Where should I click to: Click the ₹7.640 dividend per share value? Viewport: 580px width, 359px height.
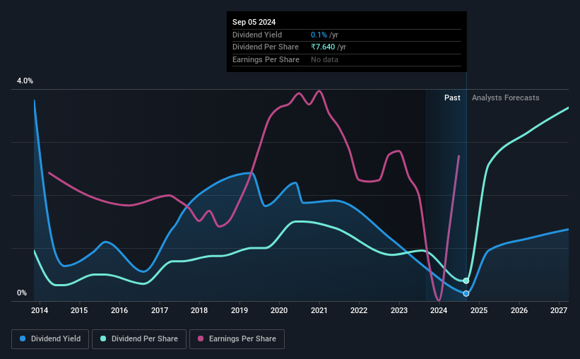[x=323, y=47]
